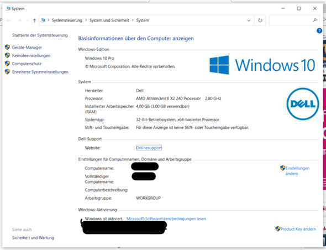Image resolution: width=326 pixels, height=250 pixels.
Task: Select Systemsteuerung breadcrumb
Action: 67,20
